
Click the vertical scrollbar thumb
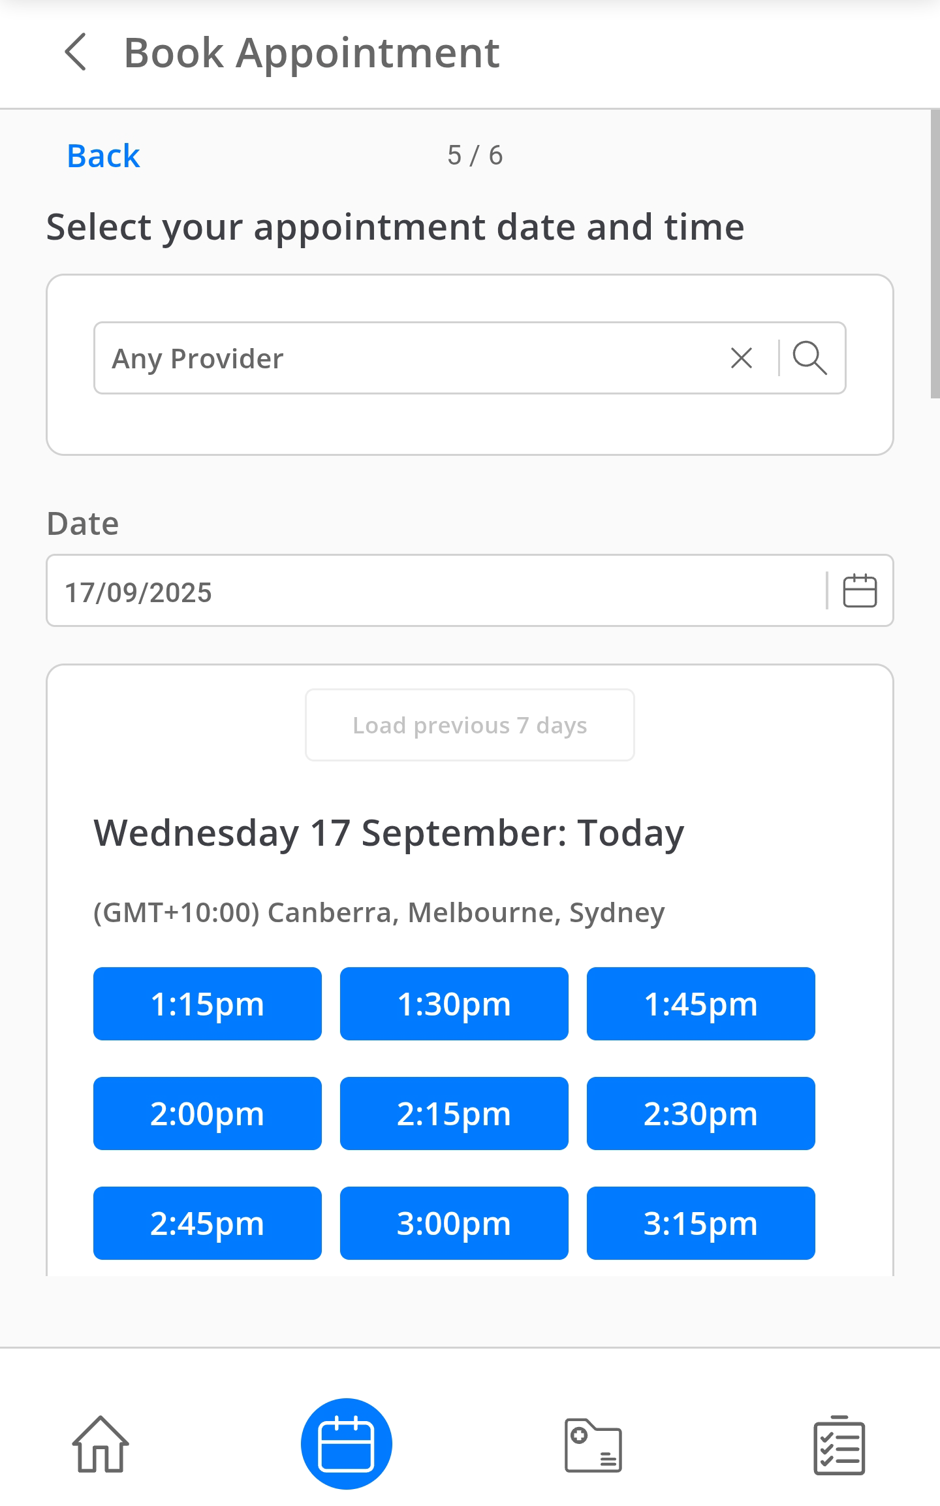pyautogui.click(x=935, y=253)
